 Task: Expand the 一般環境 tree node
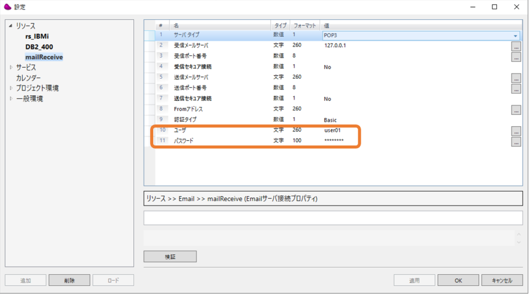(11, 99)
